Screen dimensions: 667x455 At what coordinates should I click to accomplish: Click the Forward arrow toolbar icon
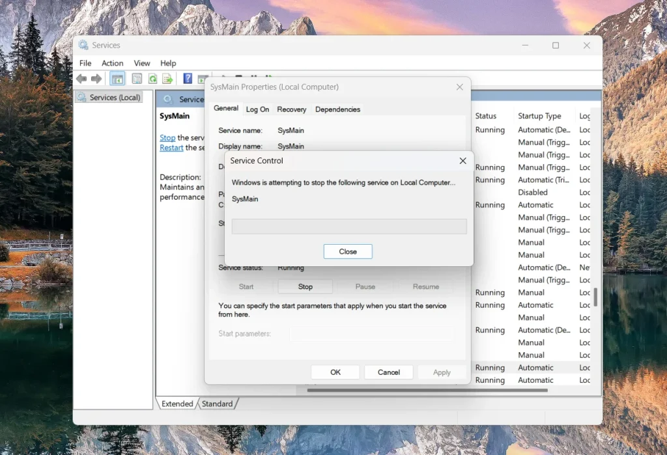[96, 79]
